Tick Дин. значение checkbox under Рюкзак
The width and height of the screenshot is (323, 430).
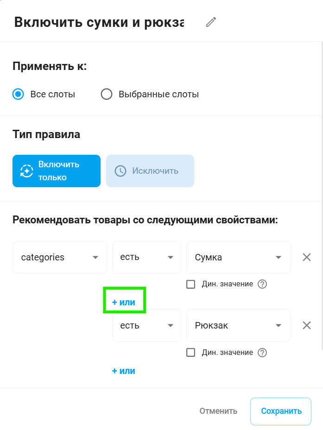point(190,353)
